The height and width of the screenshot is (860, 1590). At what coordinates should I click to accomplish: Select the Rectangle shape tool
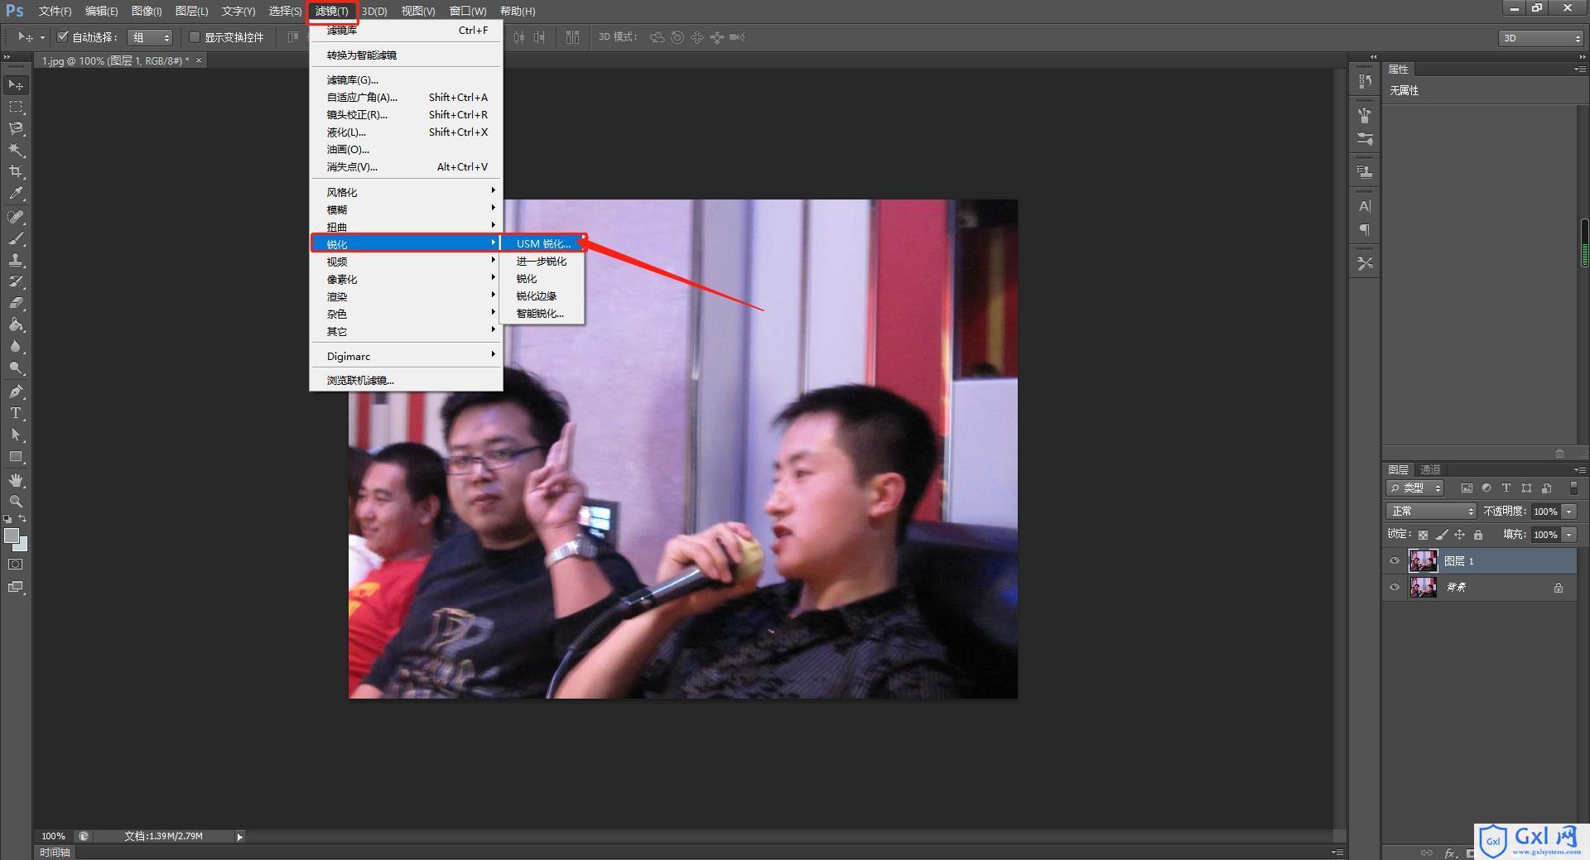click(x=16, y=456)
